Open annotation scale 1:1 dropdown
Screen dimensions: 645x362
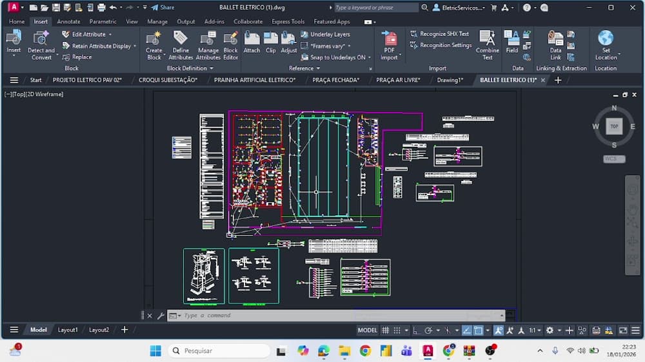[535, 330]
